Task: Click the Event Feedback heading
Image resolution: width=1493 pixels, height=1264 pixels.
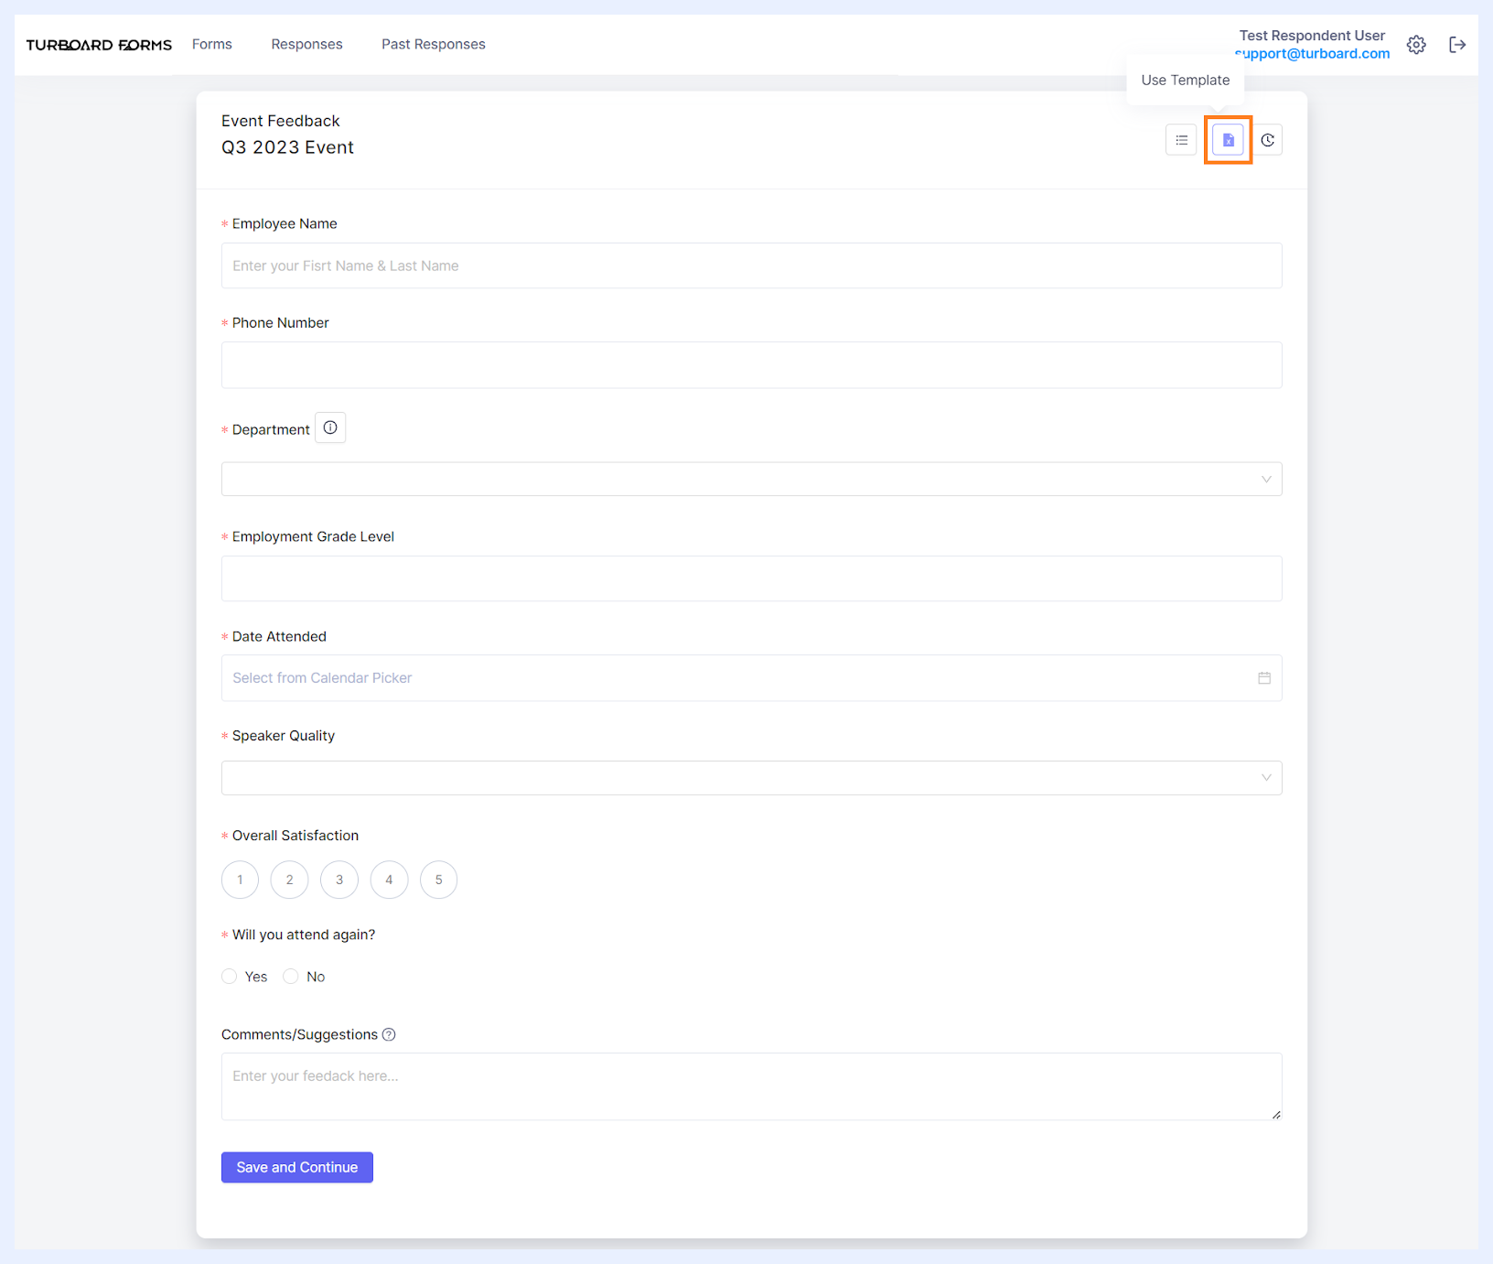Action: (x=281, y=121)
